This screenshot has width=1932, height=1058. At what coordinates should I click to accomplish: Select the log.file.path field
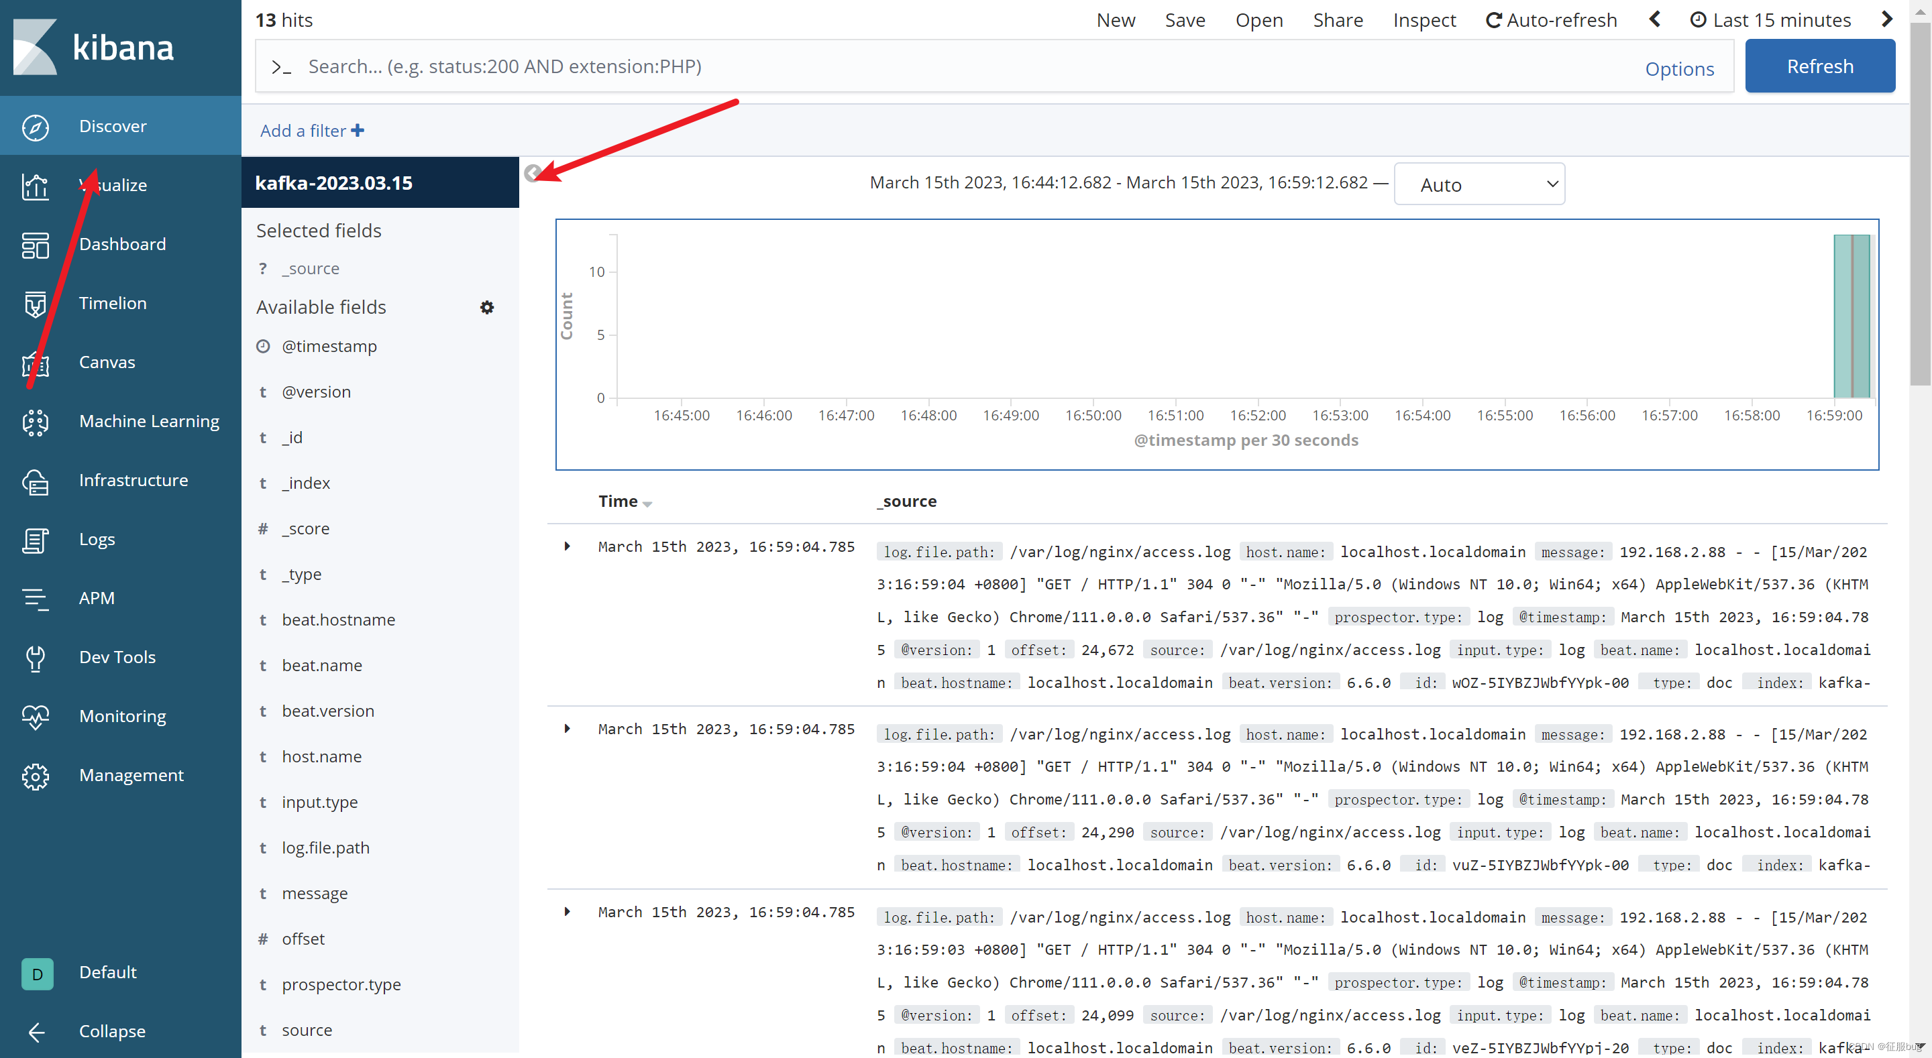325,848
